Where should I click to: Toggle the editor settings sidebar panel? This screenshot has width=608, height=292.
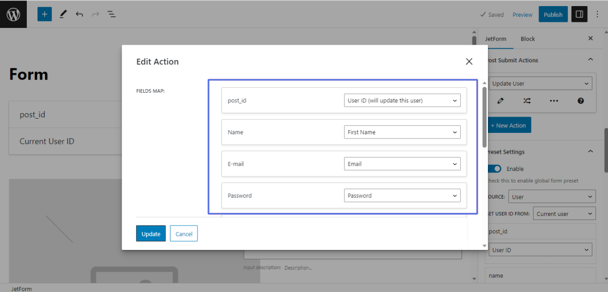pos(579,14)
